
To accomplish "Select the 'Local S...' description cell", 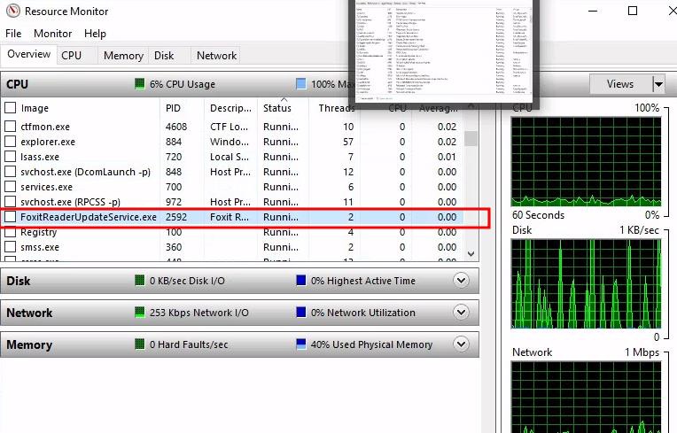I will click(230, 157).
